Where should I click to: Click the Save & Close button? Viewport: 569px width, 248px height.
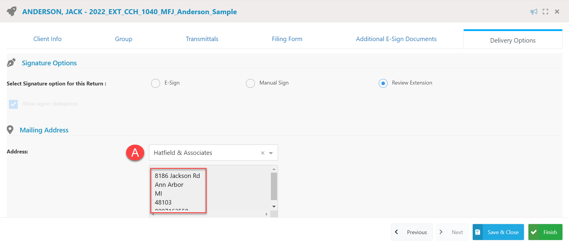click(x=498, y=232)
